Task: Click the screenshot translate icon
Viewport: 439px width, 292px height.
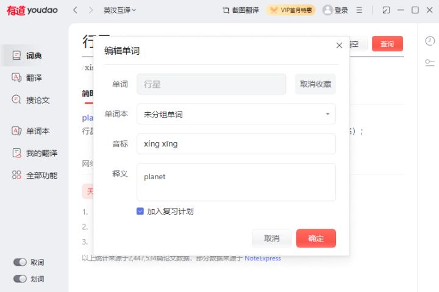Action: point(227,10)
